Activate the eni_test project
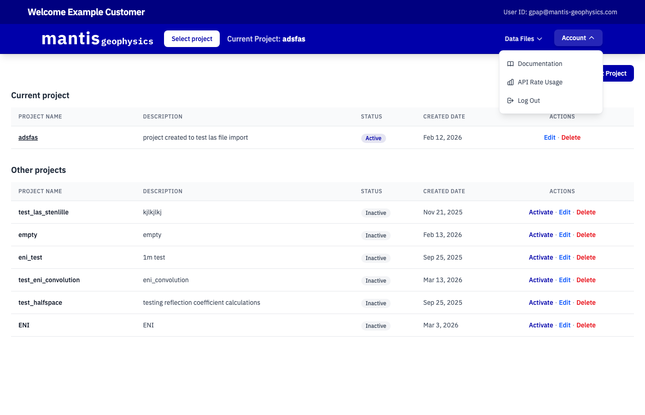This screenshot has height=415, width=645. pyautogui.click(x=541, y=257)
